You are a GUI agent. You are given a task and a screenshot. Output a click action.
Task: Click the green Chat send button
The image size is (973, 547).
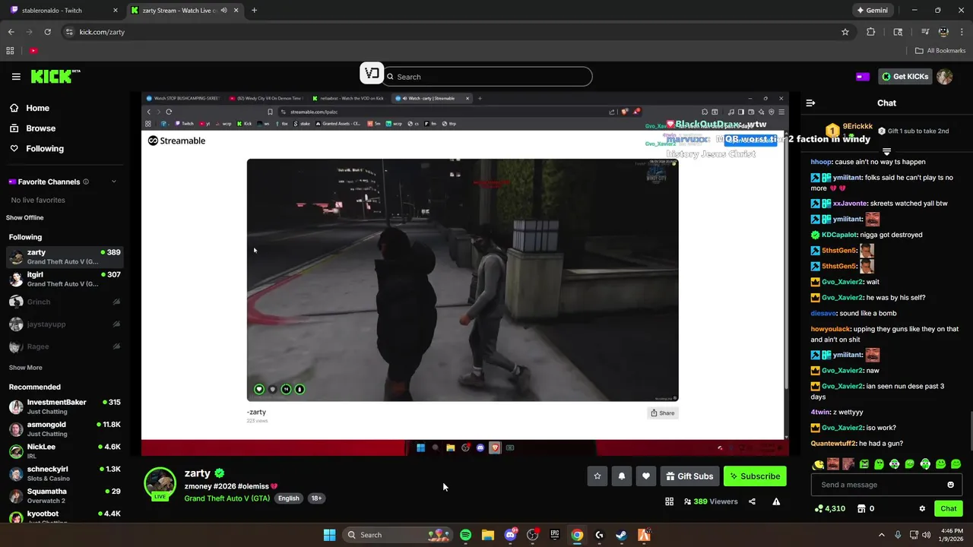(949, 509)
